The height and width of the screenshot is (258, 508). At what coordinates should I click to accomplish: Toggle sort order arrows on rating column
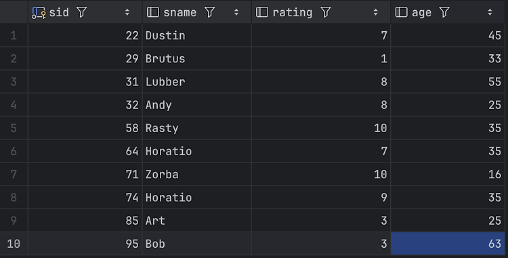(x=375, y=12)
